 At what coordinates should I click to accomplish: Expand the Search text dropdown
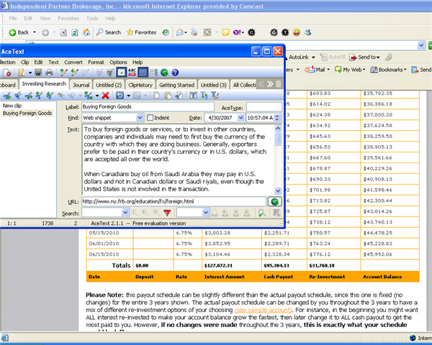[125, 213]
